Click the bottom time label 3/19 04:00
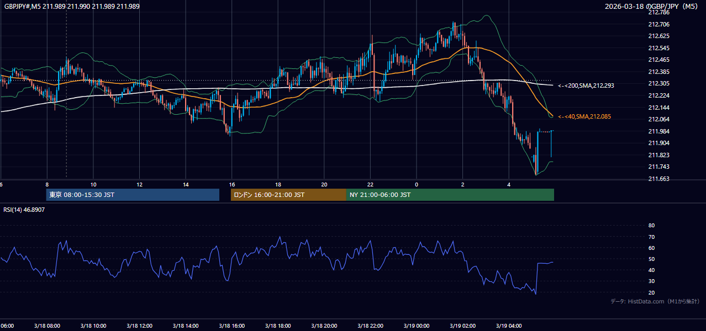Screen dimensions: 706x331 click(509, 326)
